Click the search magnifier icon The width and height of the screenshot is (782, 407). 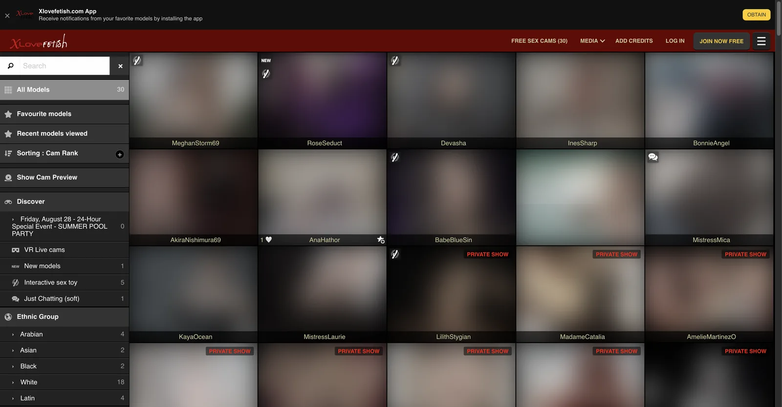click(x=11, y=66)
